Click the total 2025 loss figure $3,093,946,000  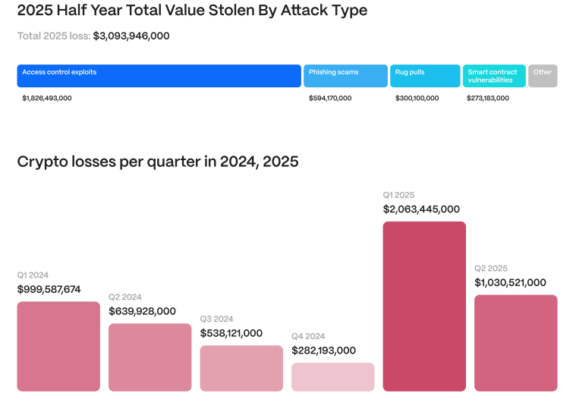[x=131, y=36]
